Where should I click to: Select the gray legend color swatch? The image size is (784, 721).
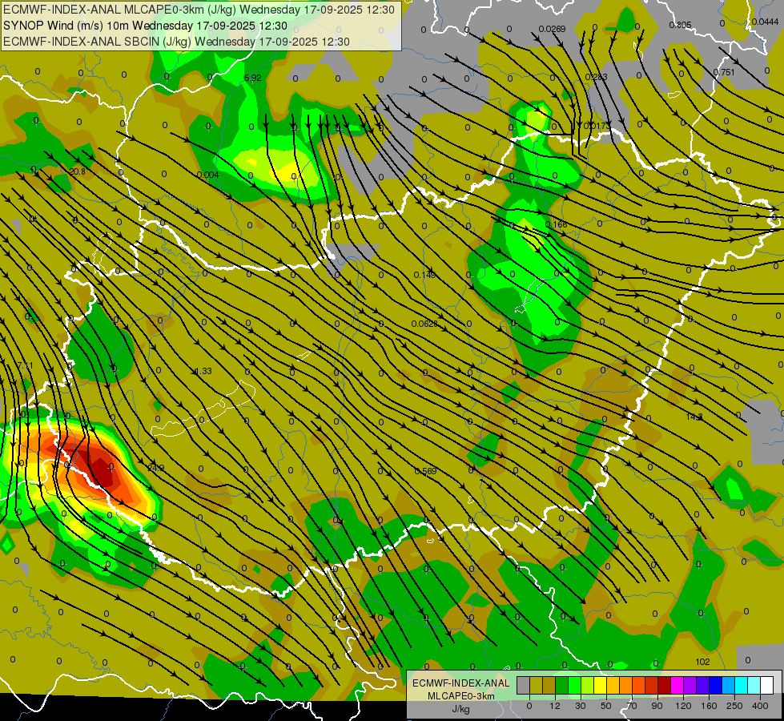[523, 685]
